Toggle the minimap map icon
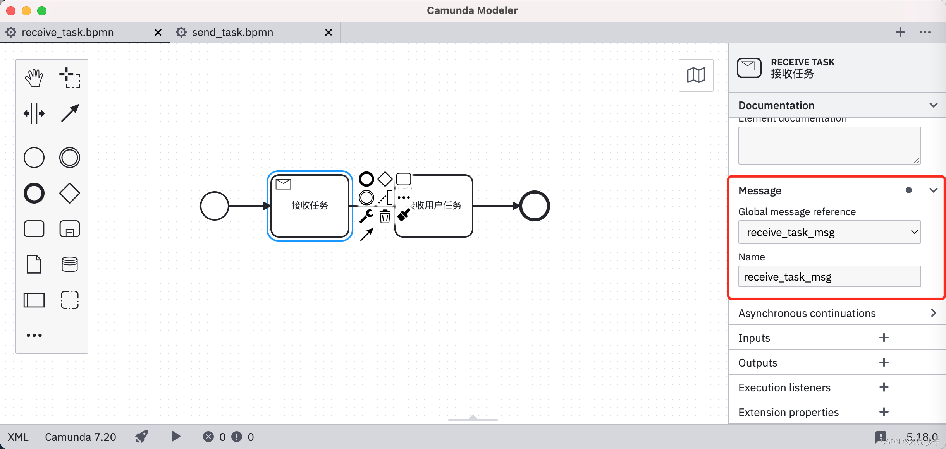The image size is (946, 449). click(x=696, y=75)
